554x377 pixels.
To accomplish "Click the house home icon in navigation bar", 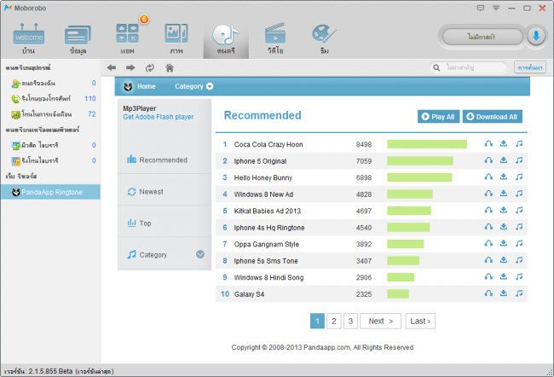I will pyautogui.click(x=170, y=67).
